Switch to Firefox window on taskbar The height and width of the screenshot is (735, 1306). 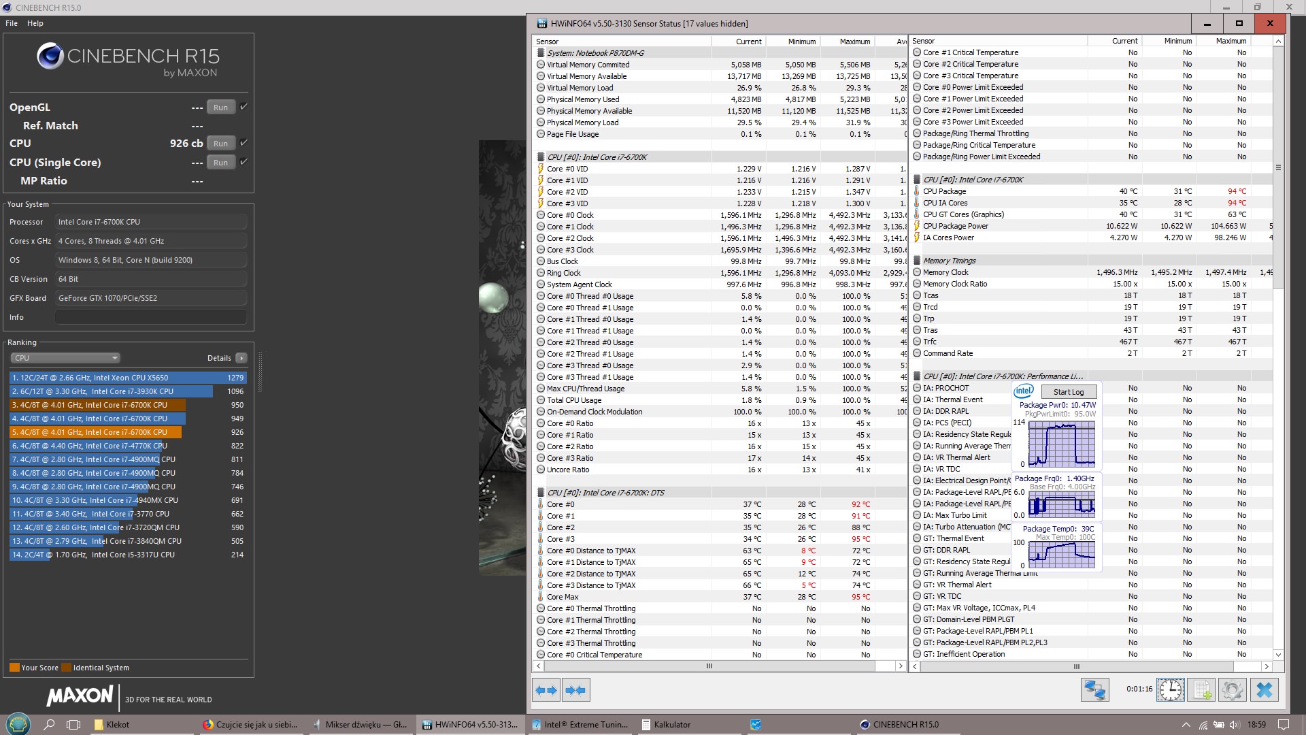coord(251,725)
